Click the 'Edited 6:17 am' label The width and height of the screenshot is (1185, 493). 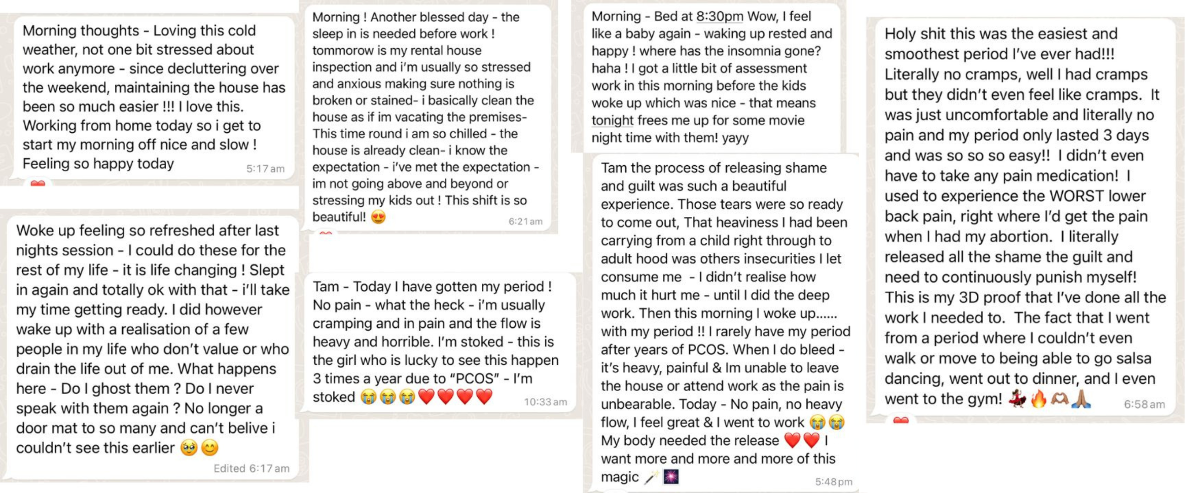(x=251, y=468)
